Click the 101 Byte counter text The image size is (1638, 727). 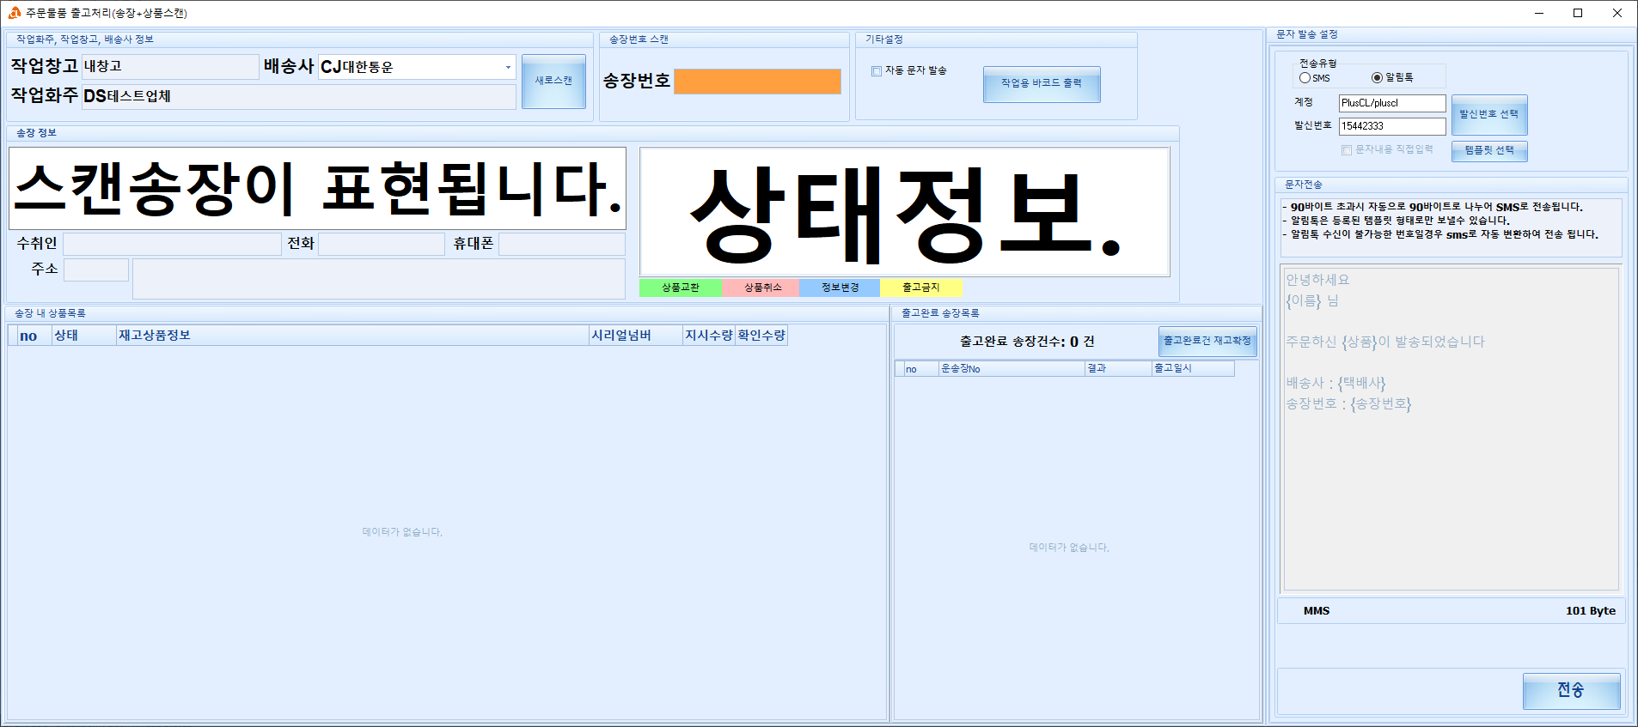[1591, 611]
